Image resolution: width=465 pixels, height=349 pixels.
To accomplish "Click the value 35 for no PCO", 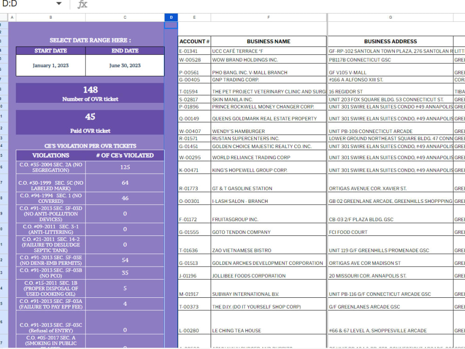I will coord(125,273).
